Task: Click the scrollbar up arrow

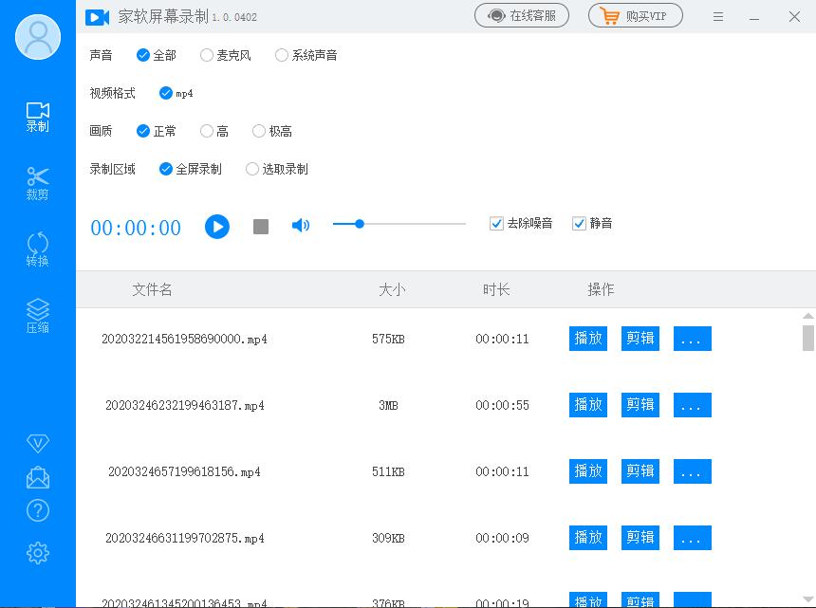Action: tap(808, 316)
